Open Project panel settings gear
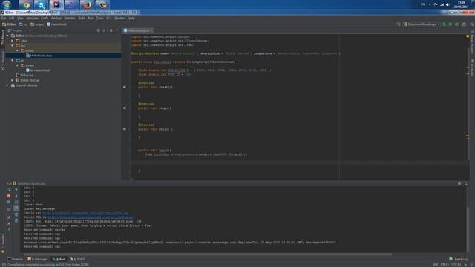 [x=111, y=30]
